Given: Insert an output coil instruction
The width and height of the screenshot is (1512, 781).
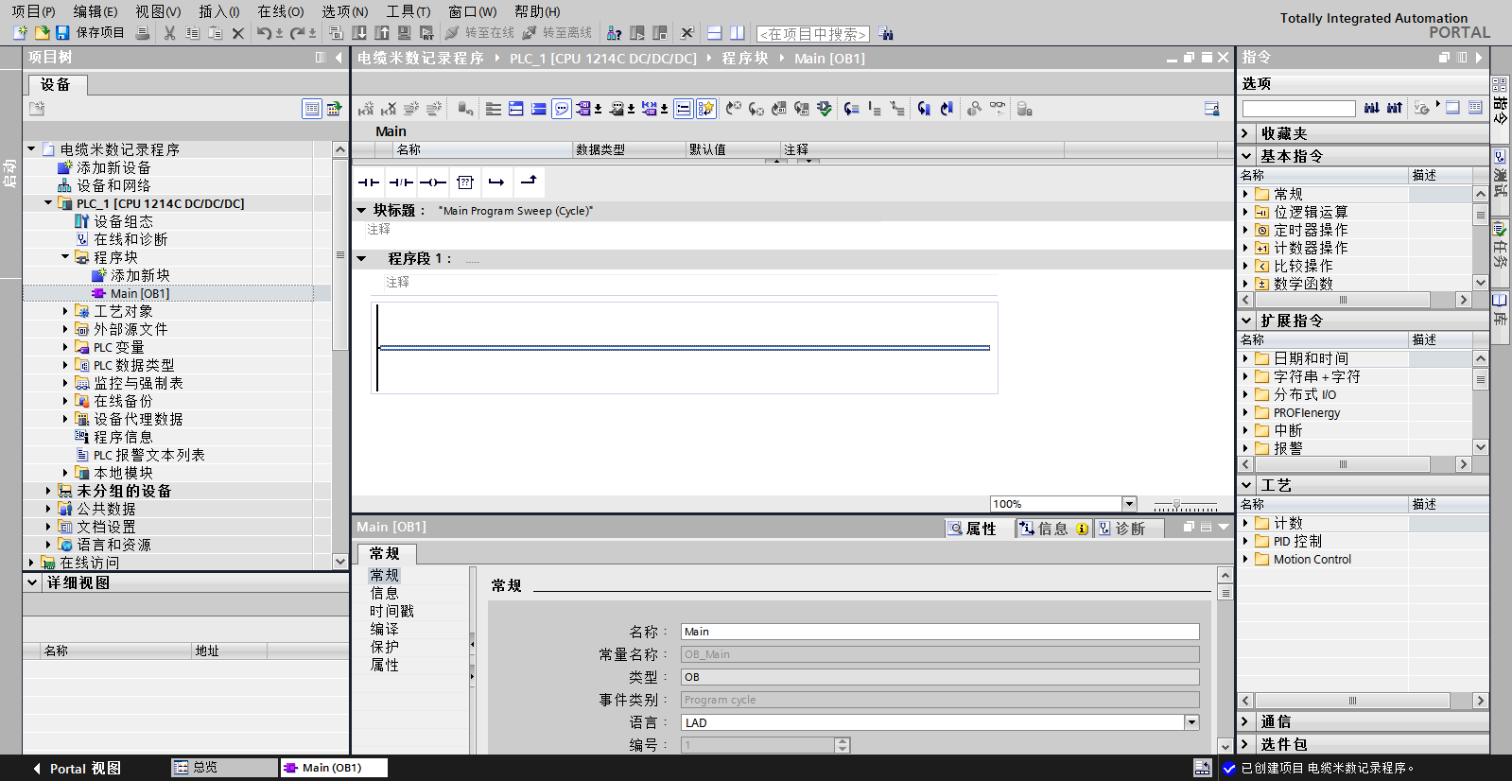Looking at the screenshot, I should (433, 182).
